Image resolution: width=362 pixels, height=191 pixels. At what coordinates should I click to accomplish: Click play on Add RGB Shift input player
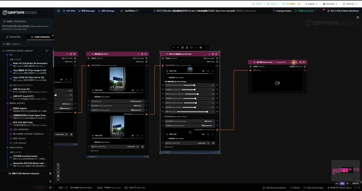tap(167, 71)
